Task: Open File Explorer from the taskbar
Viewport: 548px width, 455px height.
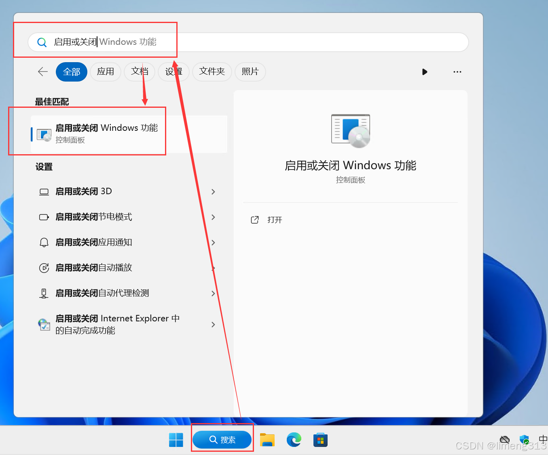Action: tap(267, 440)
